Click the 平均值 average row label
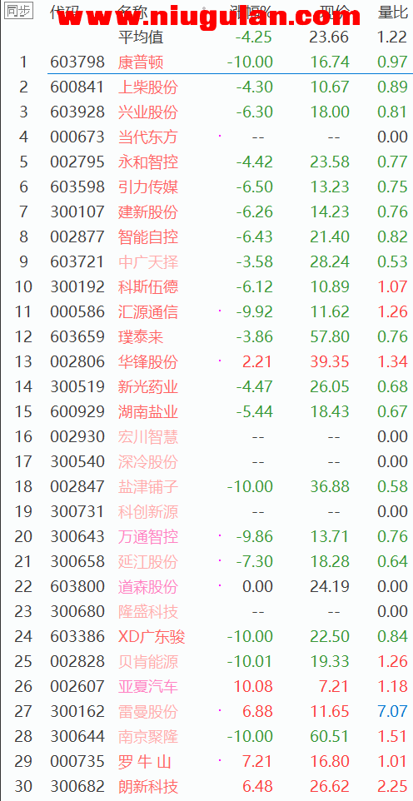The image size is (413, 801). tap(141, 37)
